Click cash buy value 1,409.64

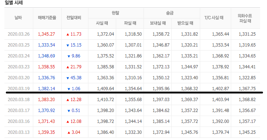106,89
